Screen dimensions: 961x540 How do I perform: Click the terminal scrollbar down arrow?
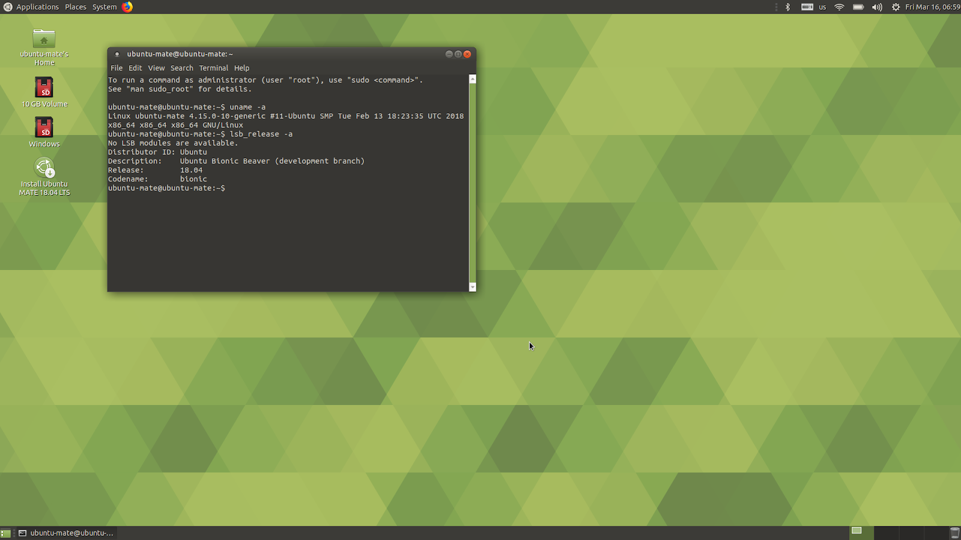472,287
